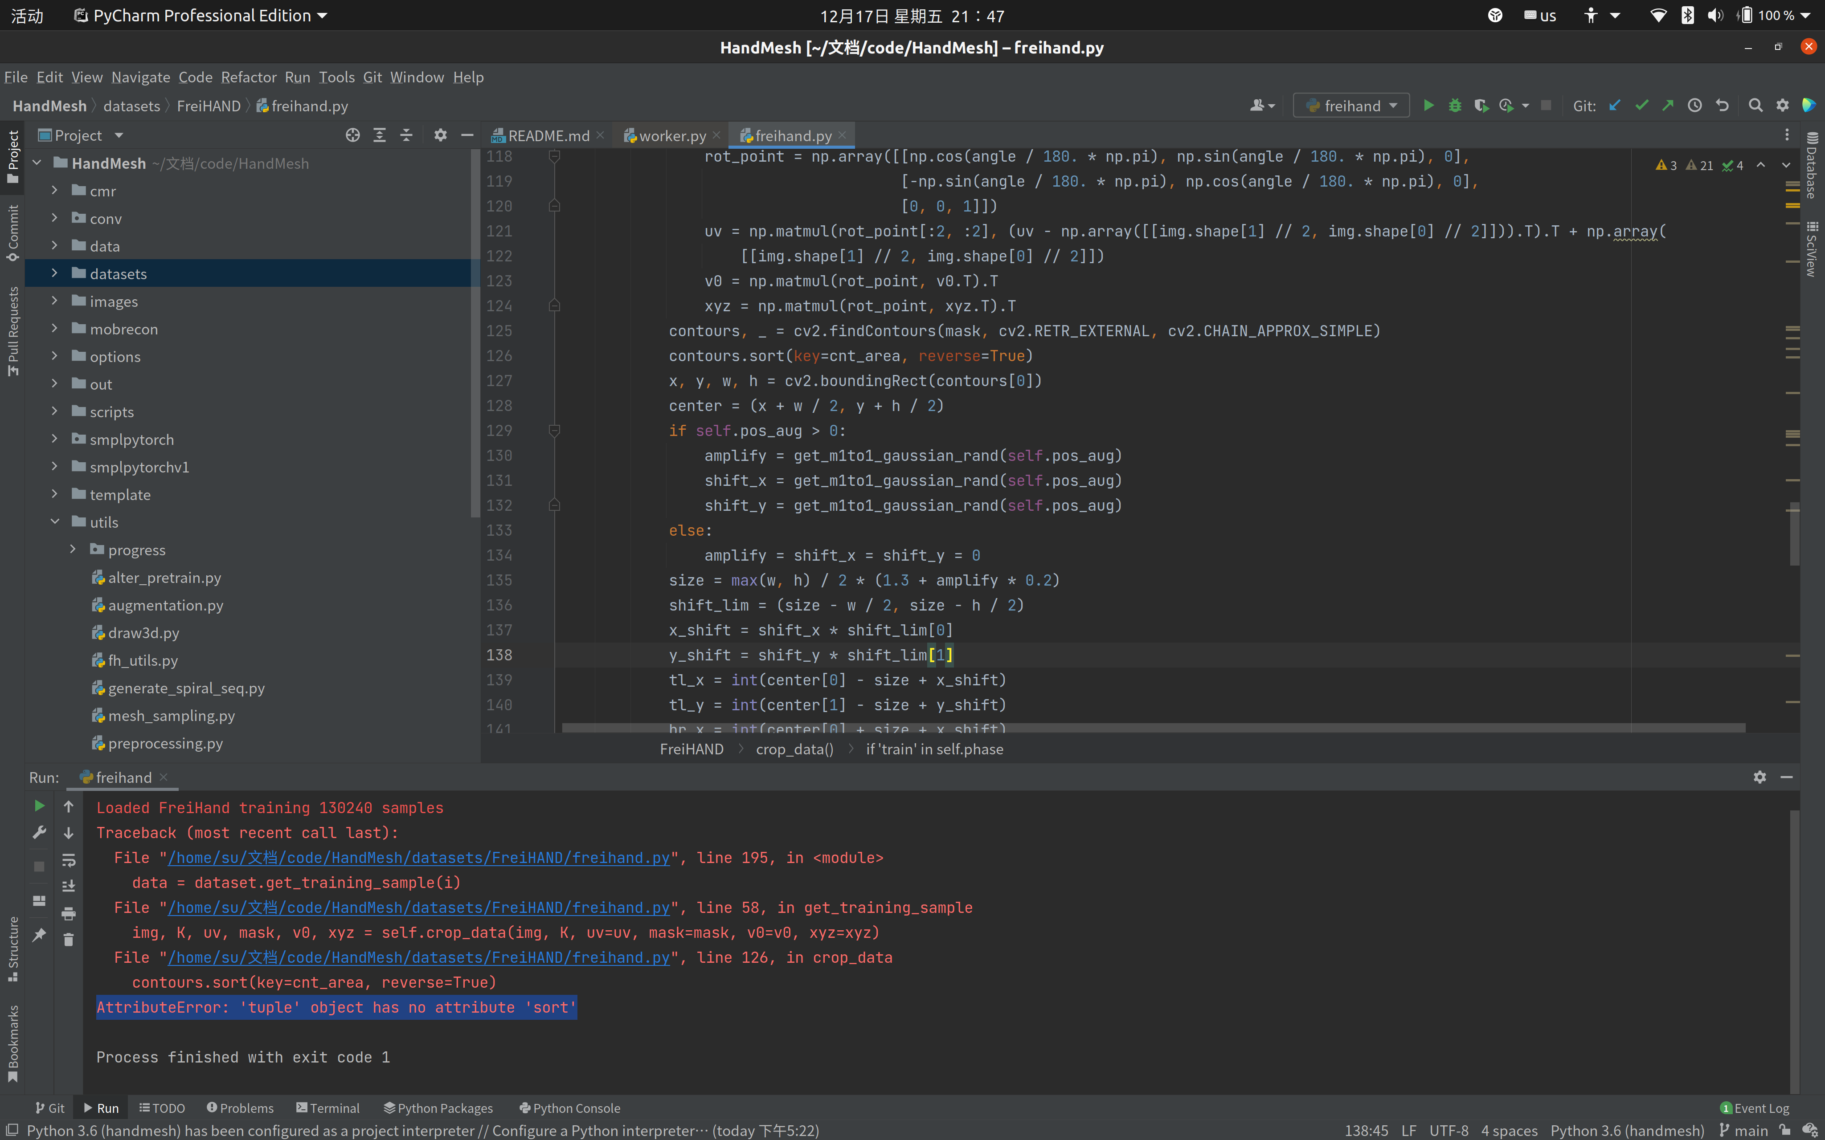The height and width of the screenshot is (1140, 1825).
Task: Close the freihand Run tab
Action: 164,777
